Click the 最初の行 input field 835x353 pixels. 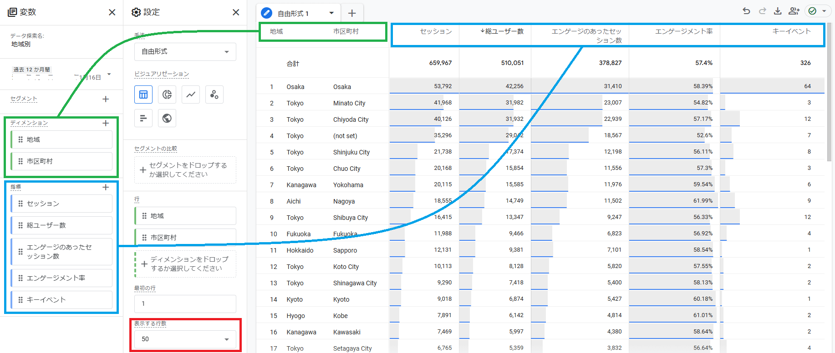[185, 303]
